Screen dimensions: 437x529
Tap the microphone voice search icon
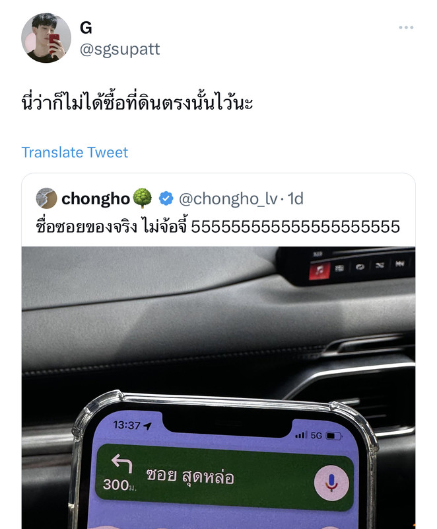coord(331,483)
